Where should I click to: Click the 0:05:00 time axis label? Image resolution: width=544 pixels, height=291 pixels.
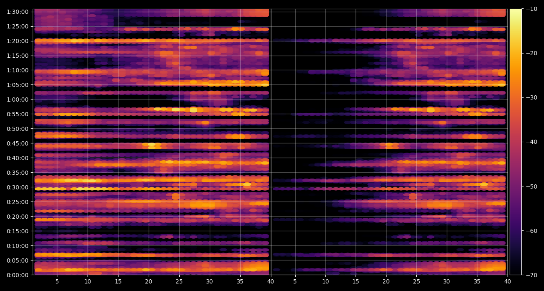point(18,260)
